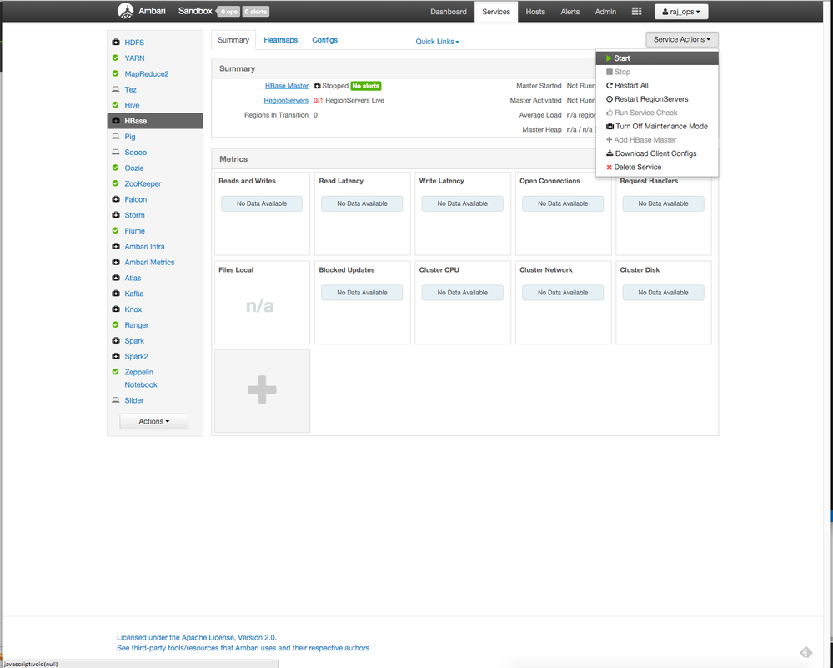Click the Tez client laptop icon

[x=115, y=89]
